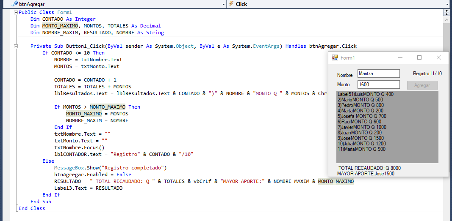This screenshot has height=221, width=452.
Task: Click the '7)JavierMONTO Q 1000' row
Action: click(x=362, y=127)
